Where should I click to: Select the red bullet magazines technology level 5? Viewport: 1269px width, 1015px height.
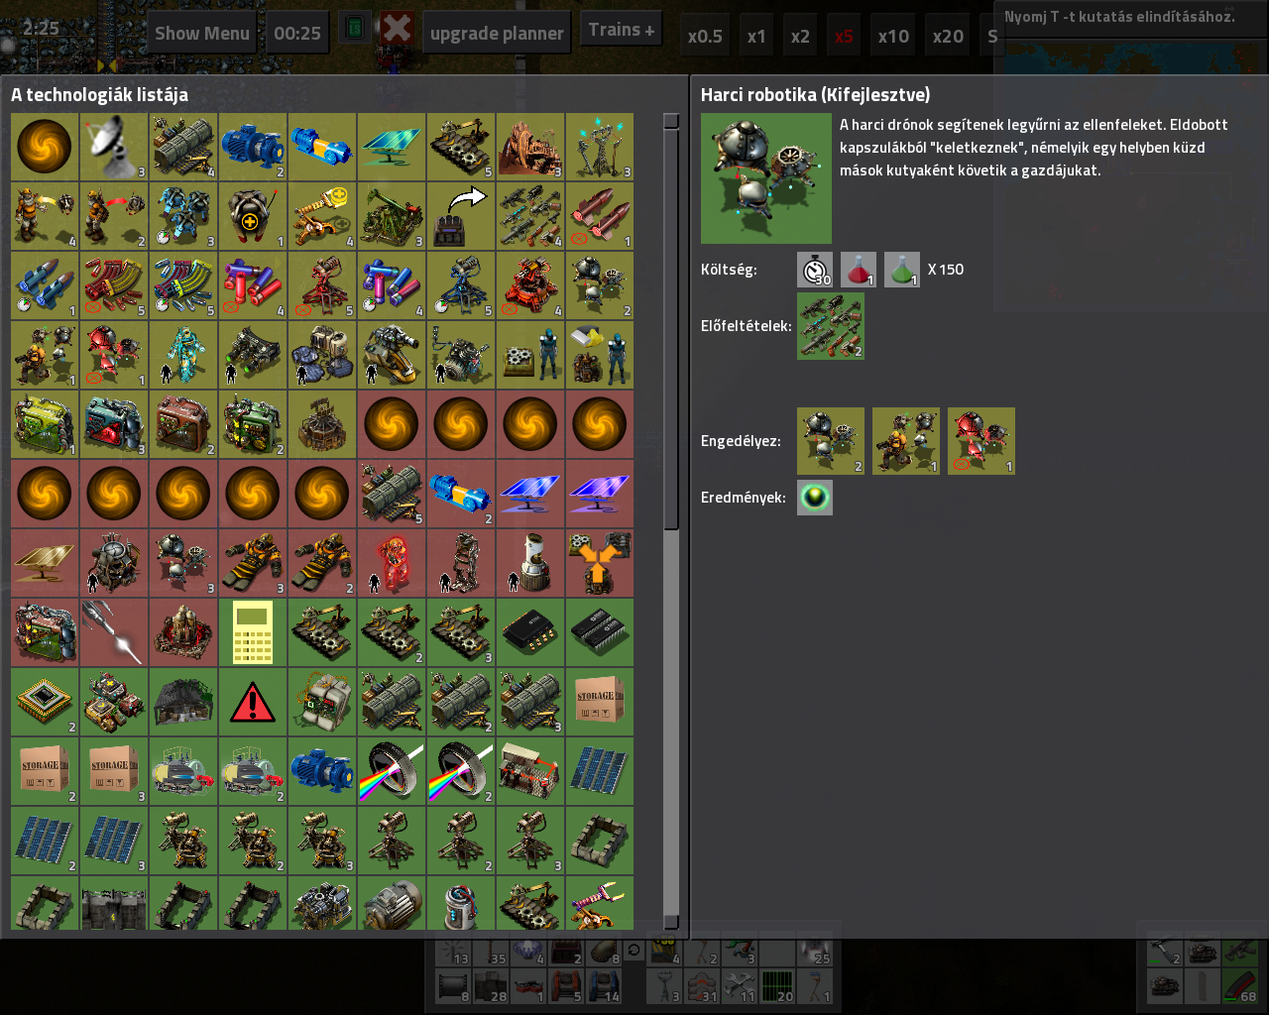point(114,285)
